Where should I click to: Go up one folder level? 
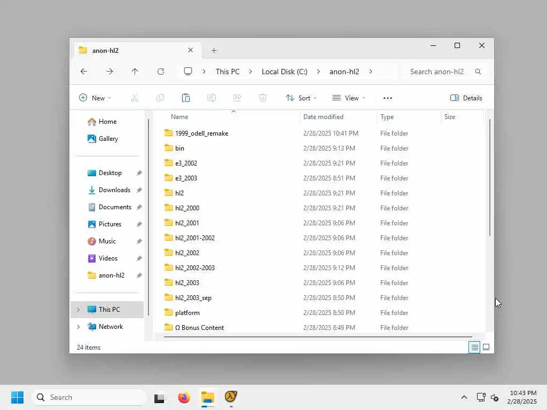coord(135,72)
